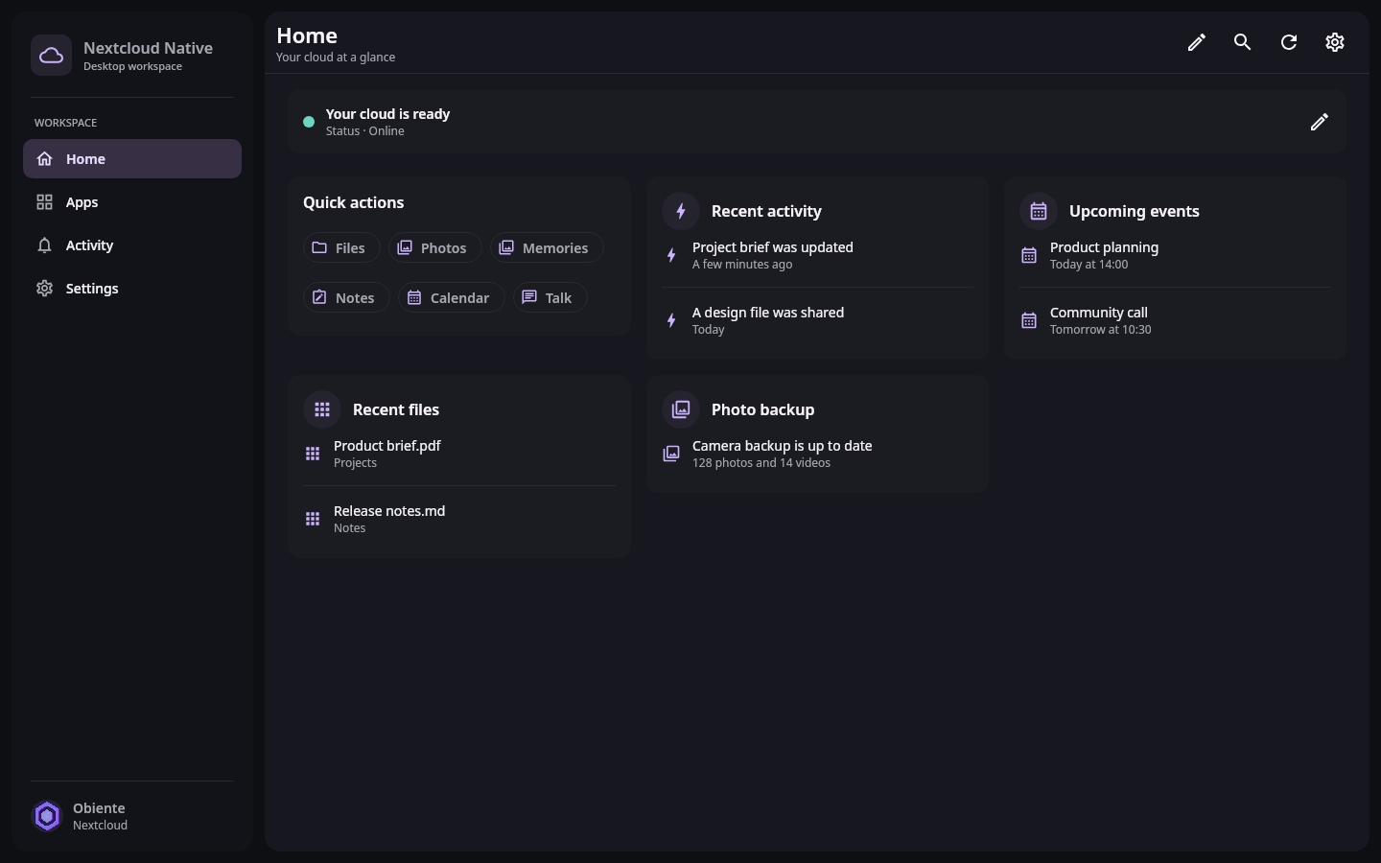The image size is (1381, 863).
Task: Open settings via top-right gear icon
Action: 1334,42
